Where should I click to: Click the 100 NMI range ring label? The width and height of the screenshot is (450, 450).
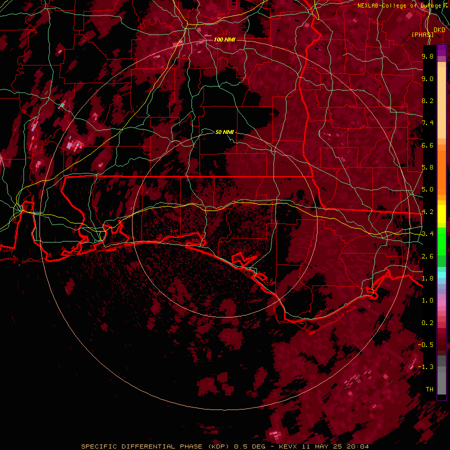coord(224,39)
